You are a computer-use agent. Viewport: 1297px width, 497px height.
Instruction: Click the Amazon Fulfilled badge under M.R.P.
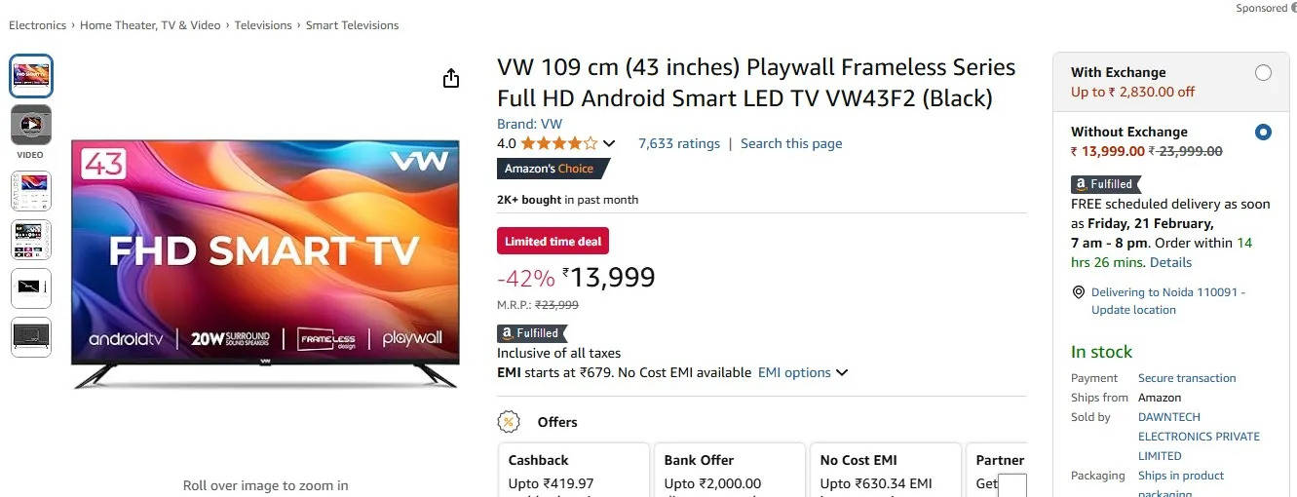tap(532, 333)
